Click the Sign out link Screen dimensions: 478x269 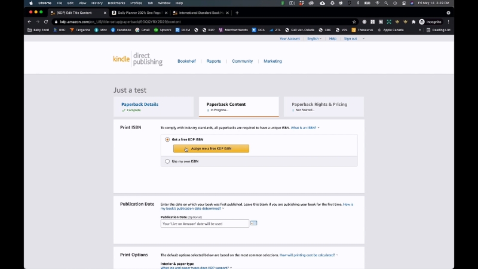tap(350, 39)
